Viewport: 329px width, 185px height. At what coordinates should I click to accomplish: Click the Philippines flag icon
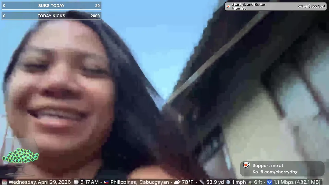tap(106, 182)
